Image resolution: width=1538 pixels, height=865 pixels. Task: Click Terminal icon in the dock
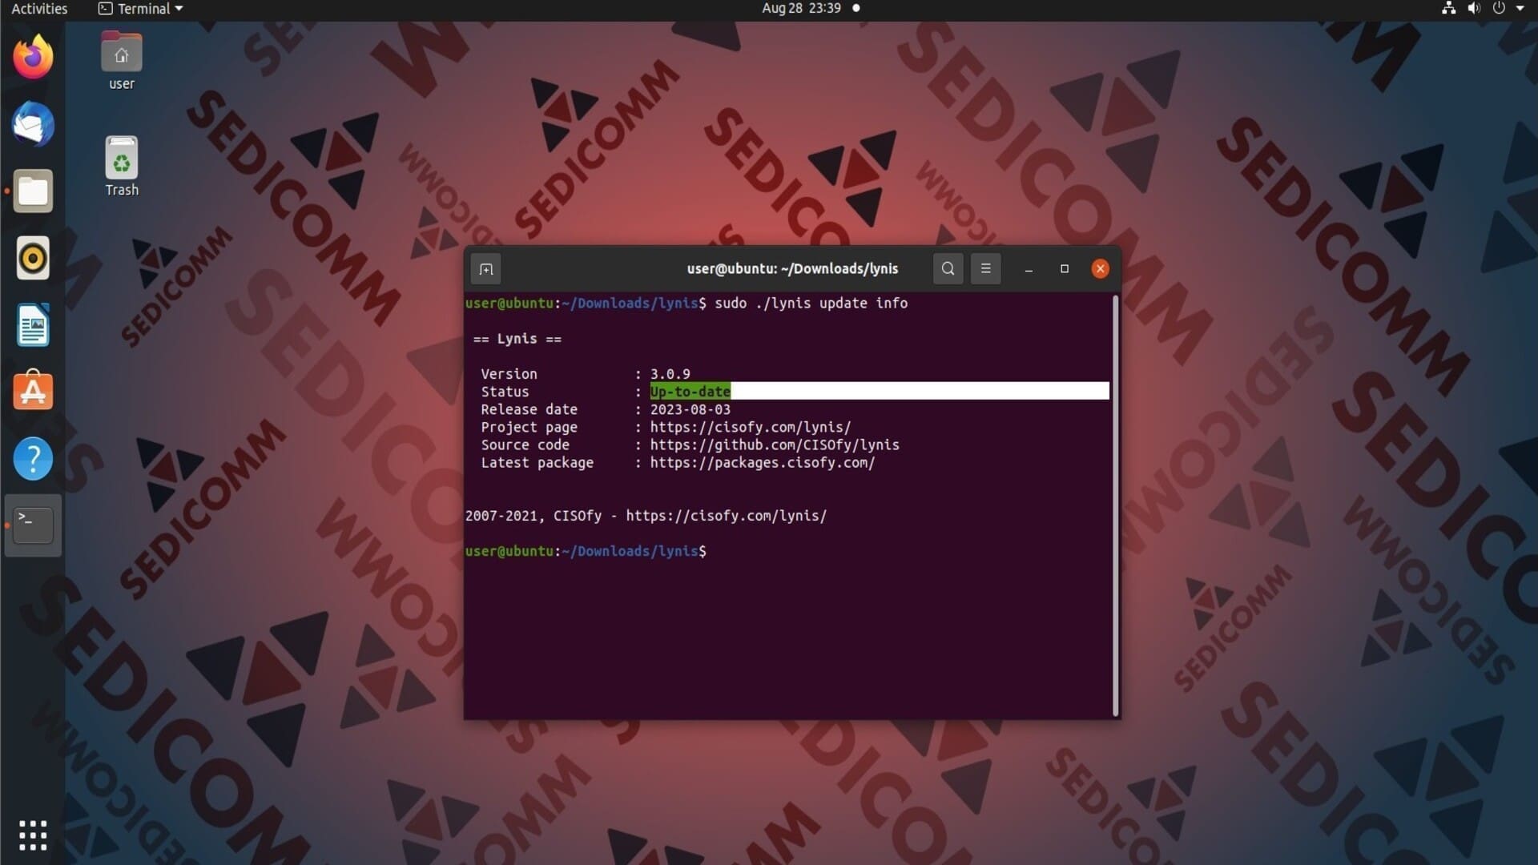click(x=33, y=525)
